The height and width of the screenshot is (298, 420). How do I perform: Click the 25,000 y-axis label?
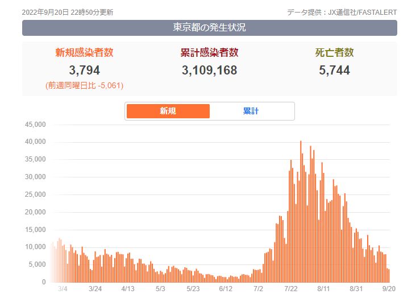[35, 194]
